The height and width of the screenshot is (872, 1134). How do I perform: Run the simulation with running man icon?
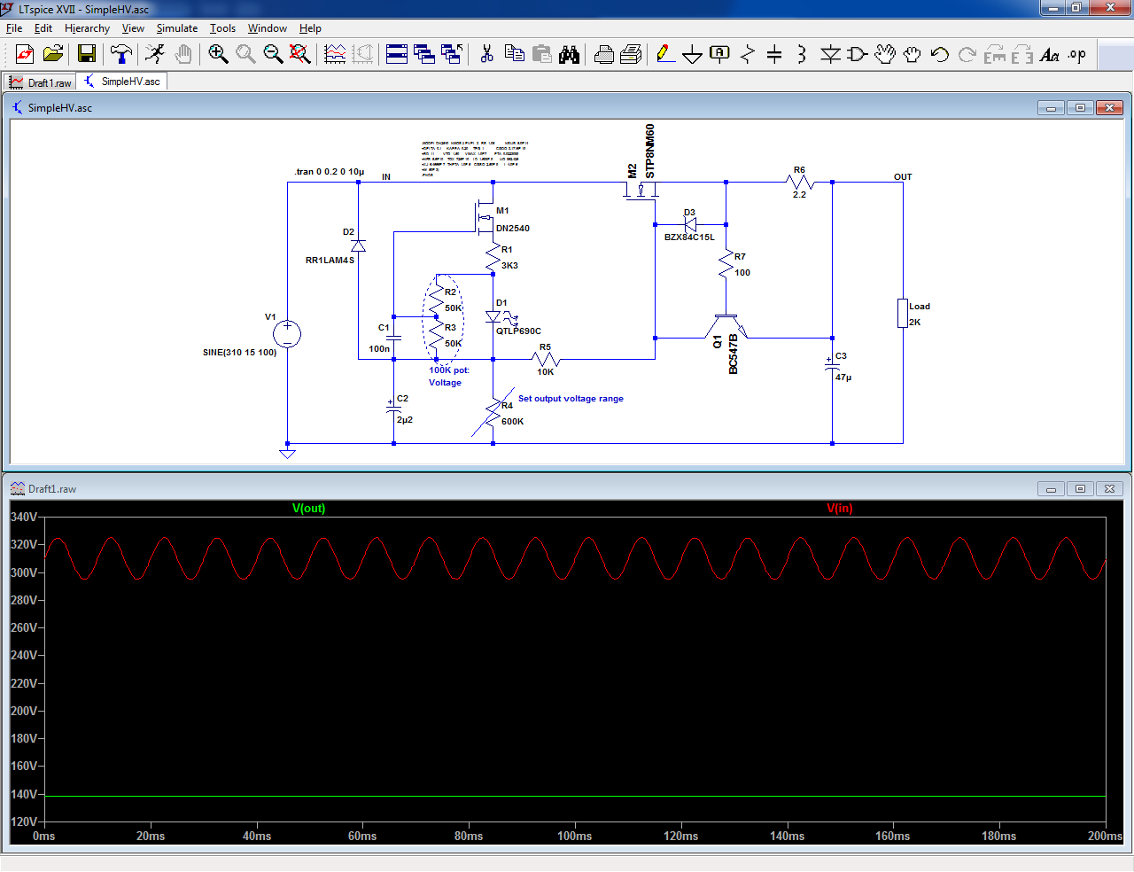155,54
